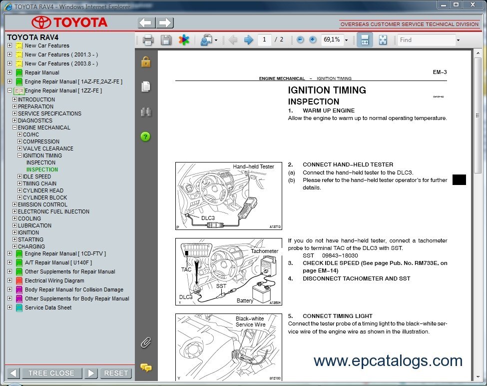Select Other Supplements for Body Repair Manual
Viewport: 487px width, 386px height.
coord(77,298)
